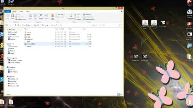Expand recent locations arrow beside Forward

13,25
